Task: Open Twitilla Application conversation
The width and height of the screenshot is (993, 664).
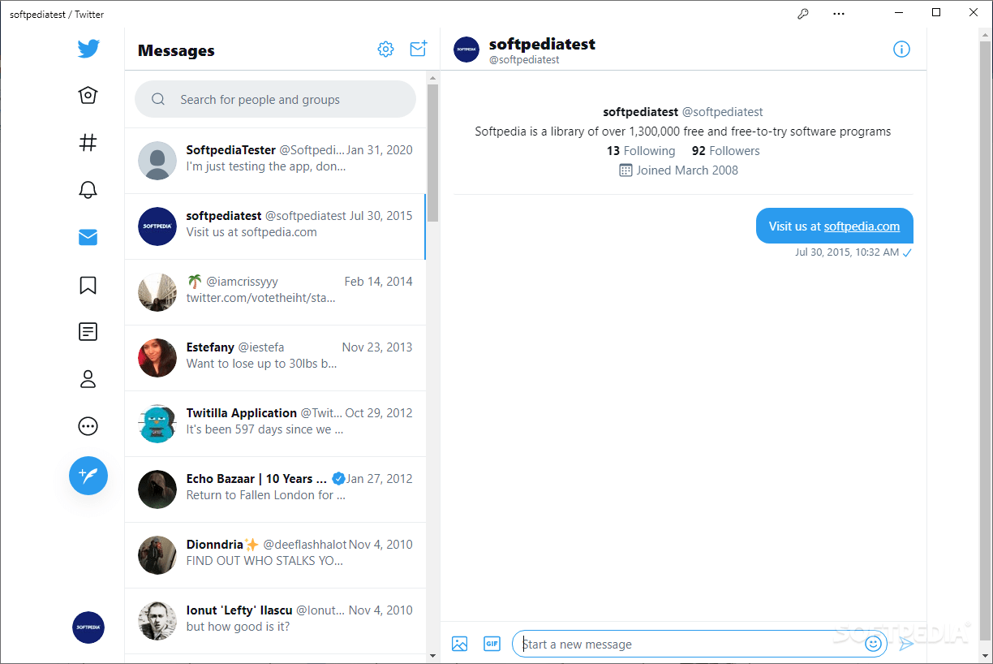Action: [x=275, y=423]
